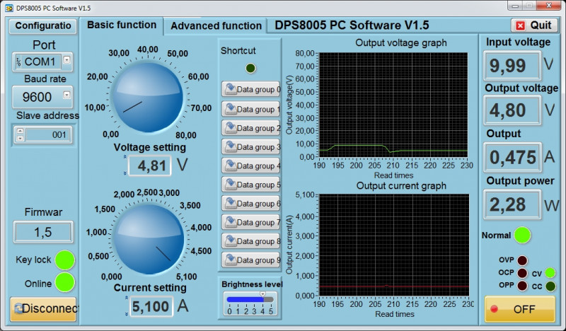
Task: Click the DPS8005 title bar app icon
Action: tap(8, 8)
